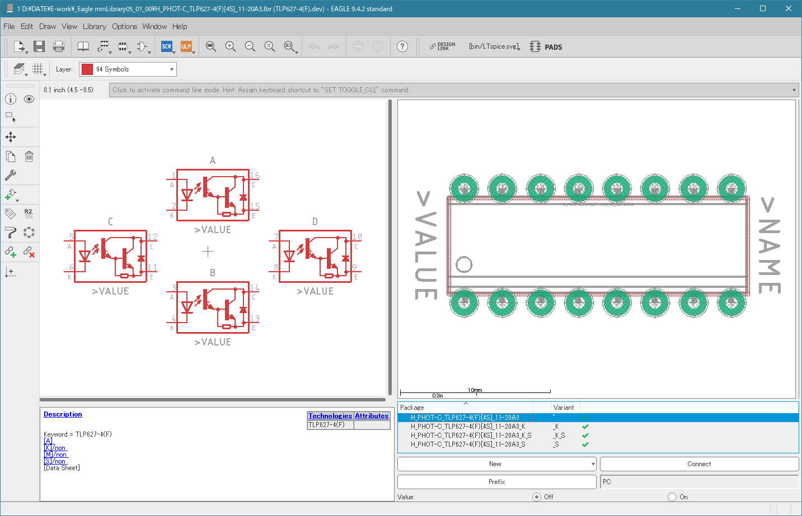802x516 pixels.
Task: Open the ULP run icon
Action: coord(186,46)
